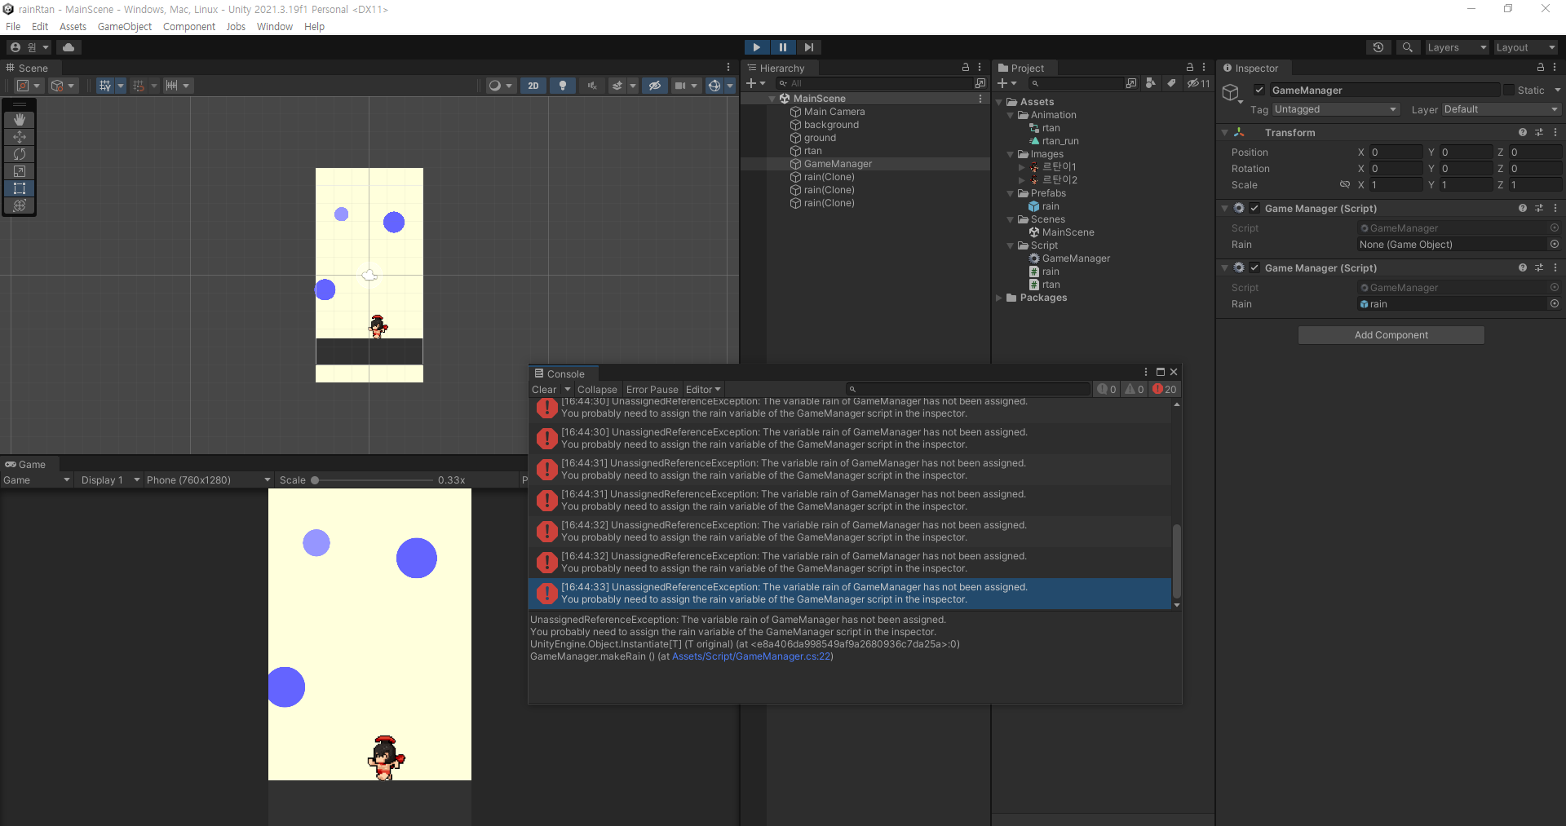Open the Layers dropdown
Image resolution: width=1566 pixels, height=826 pixels.
[1457, 47]
